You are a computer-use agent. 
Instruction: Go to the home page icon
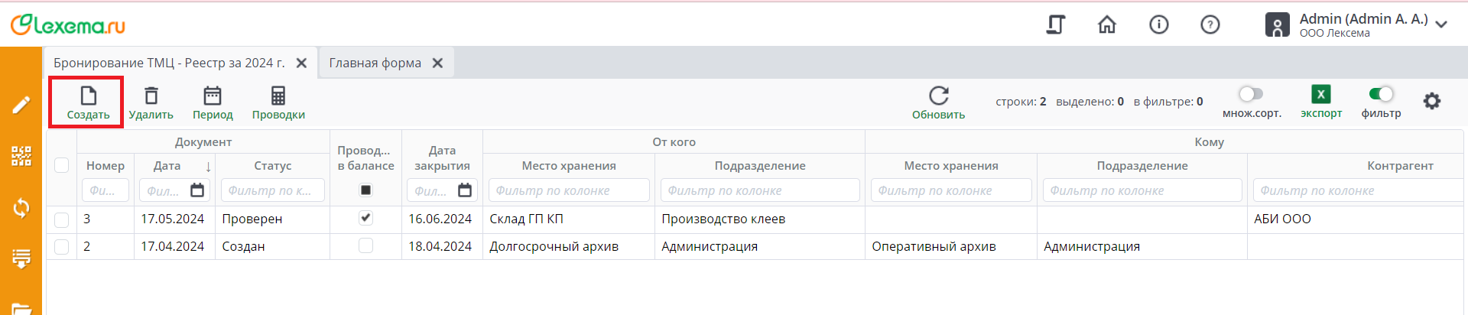[x=1106, y=25]
